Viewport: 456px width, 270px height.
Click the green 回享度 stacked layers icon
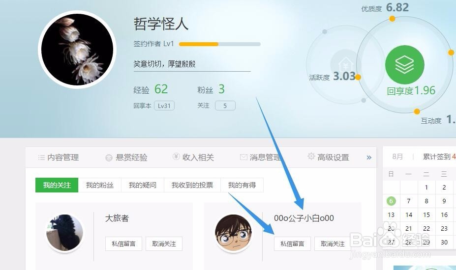(404, 65)
